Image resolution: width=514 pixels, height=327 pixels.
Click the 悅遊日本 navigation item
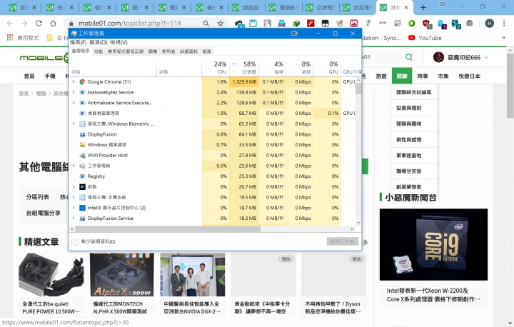pyautogui.click(x=470, y=76)
